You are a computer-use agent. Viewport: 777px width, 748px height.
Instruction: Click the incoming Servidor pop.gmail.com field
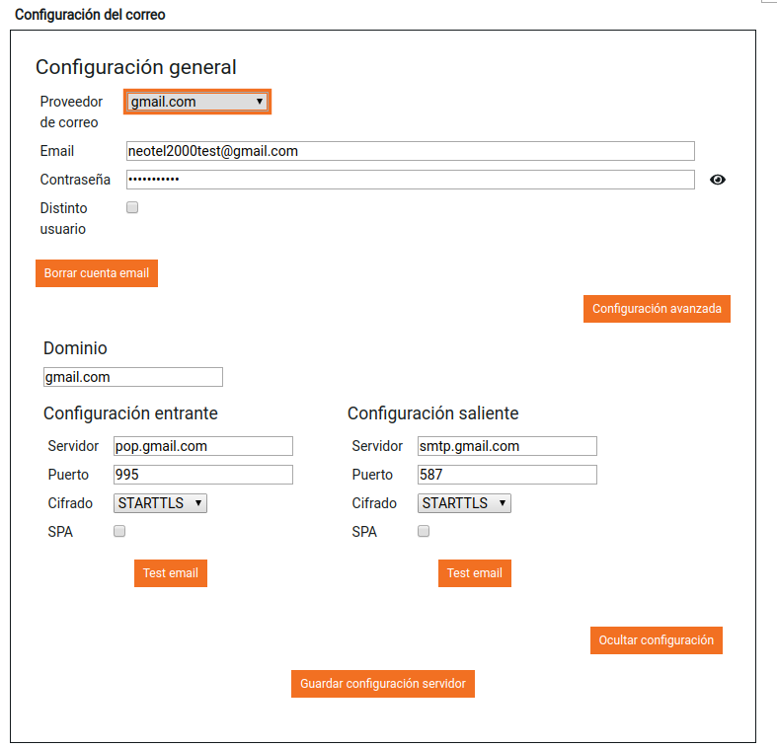pos(203,446)
